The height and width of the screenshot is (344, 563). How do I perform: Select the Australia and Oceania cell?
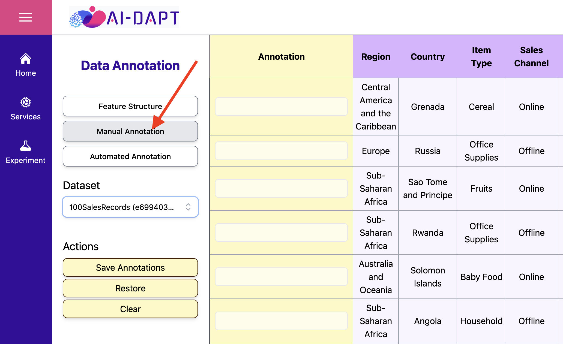pos(376,277)
